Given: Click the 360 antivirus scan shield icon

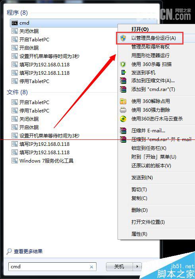Looking at the screenshot, I should [123, 64].
